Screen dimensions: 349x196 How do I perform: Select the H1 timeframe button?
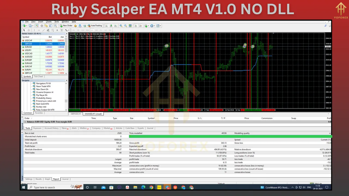point(92,30)
